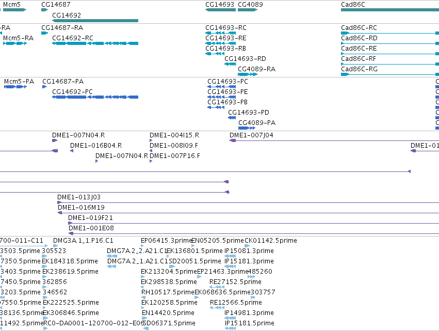Select the CG4089-RA transcript label
Viewport: 439px width, 331px height.
point(257,69)
